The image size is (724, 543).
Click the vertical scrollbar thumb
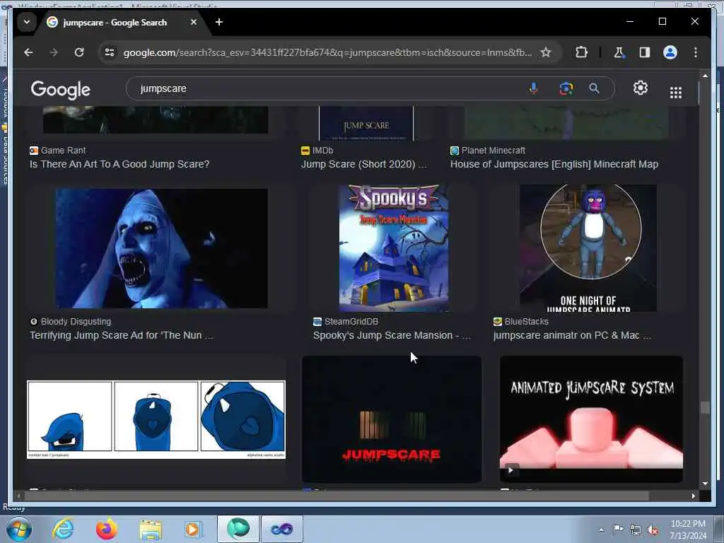click(x=705, y=408)
